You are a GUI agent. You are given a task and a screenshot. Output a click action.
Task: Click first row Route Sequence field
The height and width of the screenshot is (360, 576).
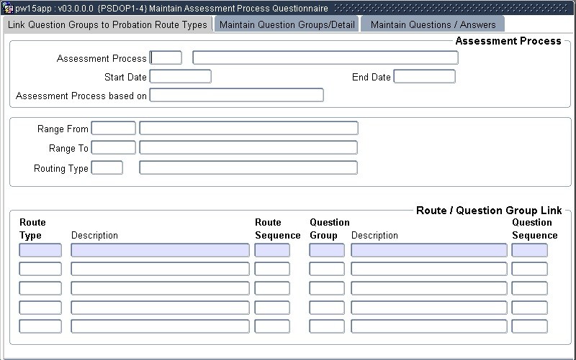(272, 250)
